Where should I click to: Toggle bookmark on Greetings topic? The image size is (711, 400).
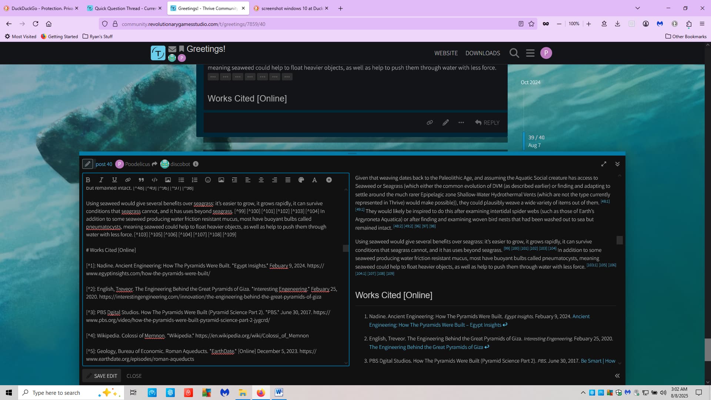pyautogui.click(x=181, y=49)
